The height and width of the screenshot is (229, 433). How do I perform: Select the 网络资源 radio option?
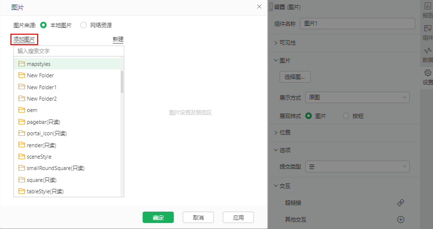(83, 25)
